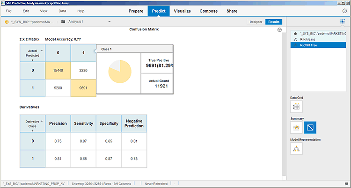Click the class 0 precision value 0.75
This screenshot has height=188, width=351.
[x=58, y=141]
